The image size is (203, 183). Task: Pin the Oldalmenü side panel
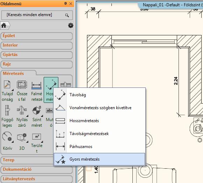pyautogui.click(x=65, y=3)
